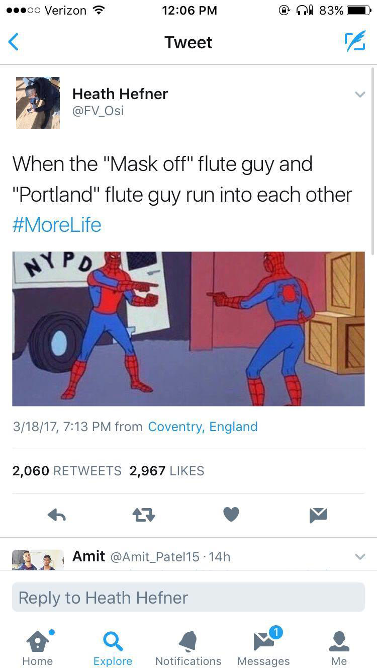This screenshot has width=377, height=671.
Task: View the 2,967 likes list
Action: (167, 471)
